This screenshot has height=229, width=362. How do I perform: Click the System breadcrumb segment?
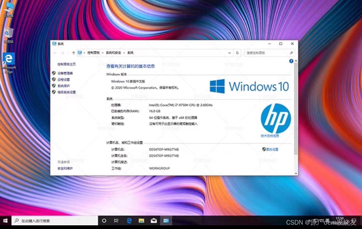coord(130,53)
